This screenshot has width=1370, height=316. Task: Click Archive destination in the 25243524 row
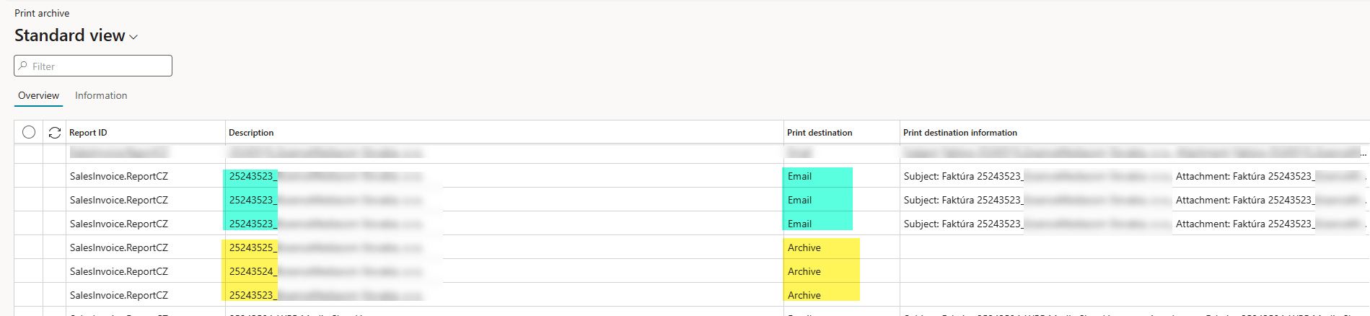[804, 271]
